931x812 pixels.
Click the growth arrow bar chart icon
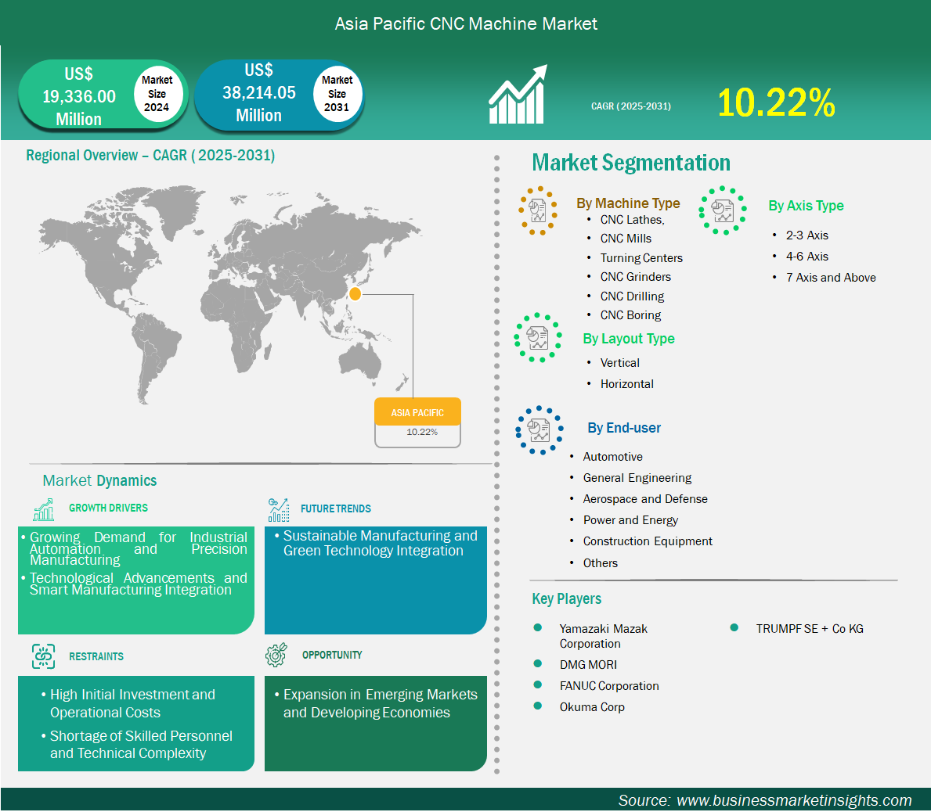pos(518,95)
